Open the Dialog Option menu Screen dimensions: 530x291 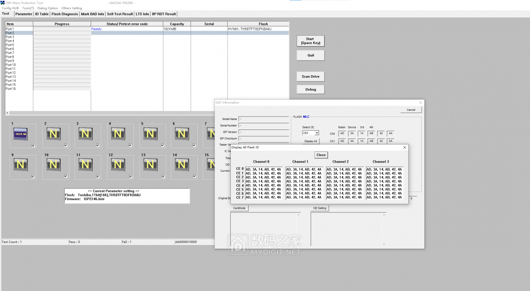click(48, 8)
